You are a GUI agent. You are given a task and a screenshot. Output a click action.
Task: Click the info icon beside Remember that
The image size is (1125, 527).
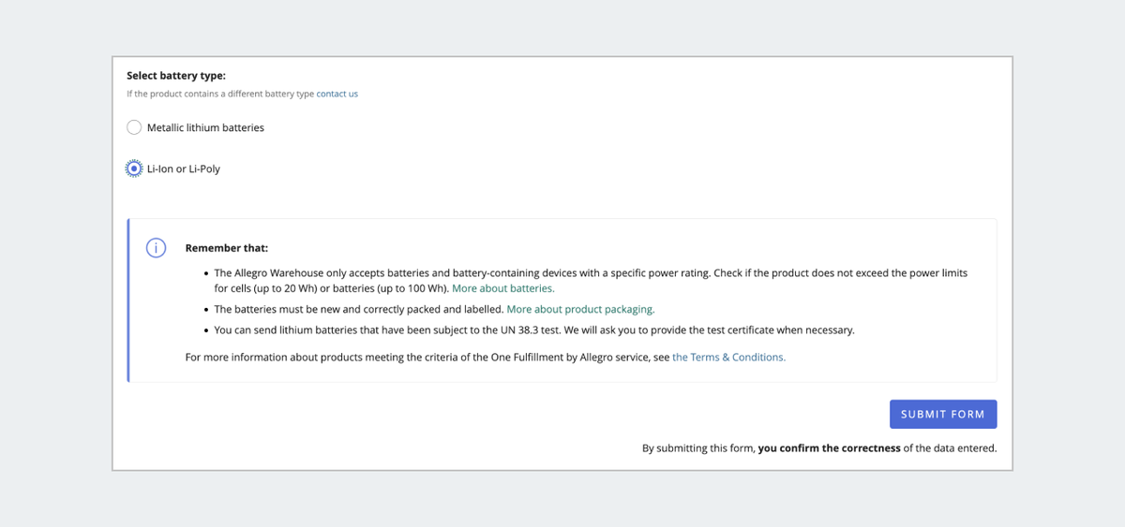point(156,248)
